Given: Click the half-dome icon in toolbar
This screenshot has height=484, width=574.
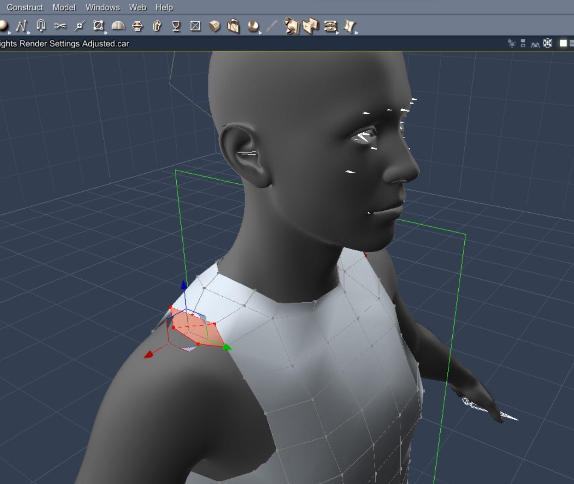Looking at the screenshot, I should [x=118, y=26].
